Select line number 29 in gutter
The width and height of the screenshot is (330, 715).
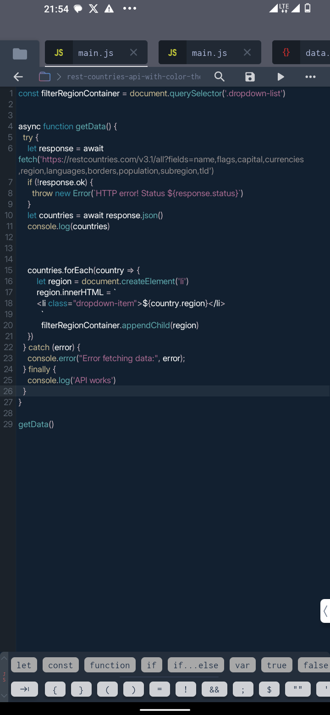pyautogui.click(x=8, y=424)
